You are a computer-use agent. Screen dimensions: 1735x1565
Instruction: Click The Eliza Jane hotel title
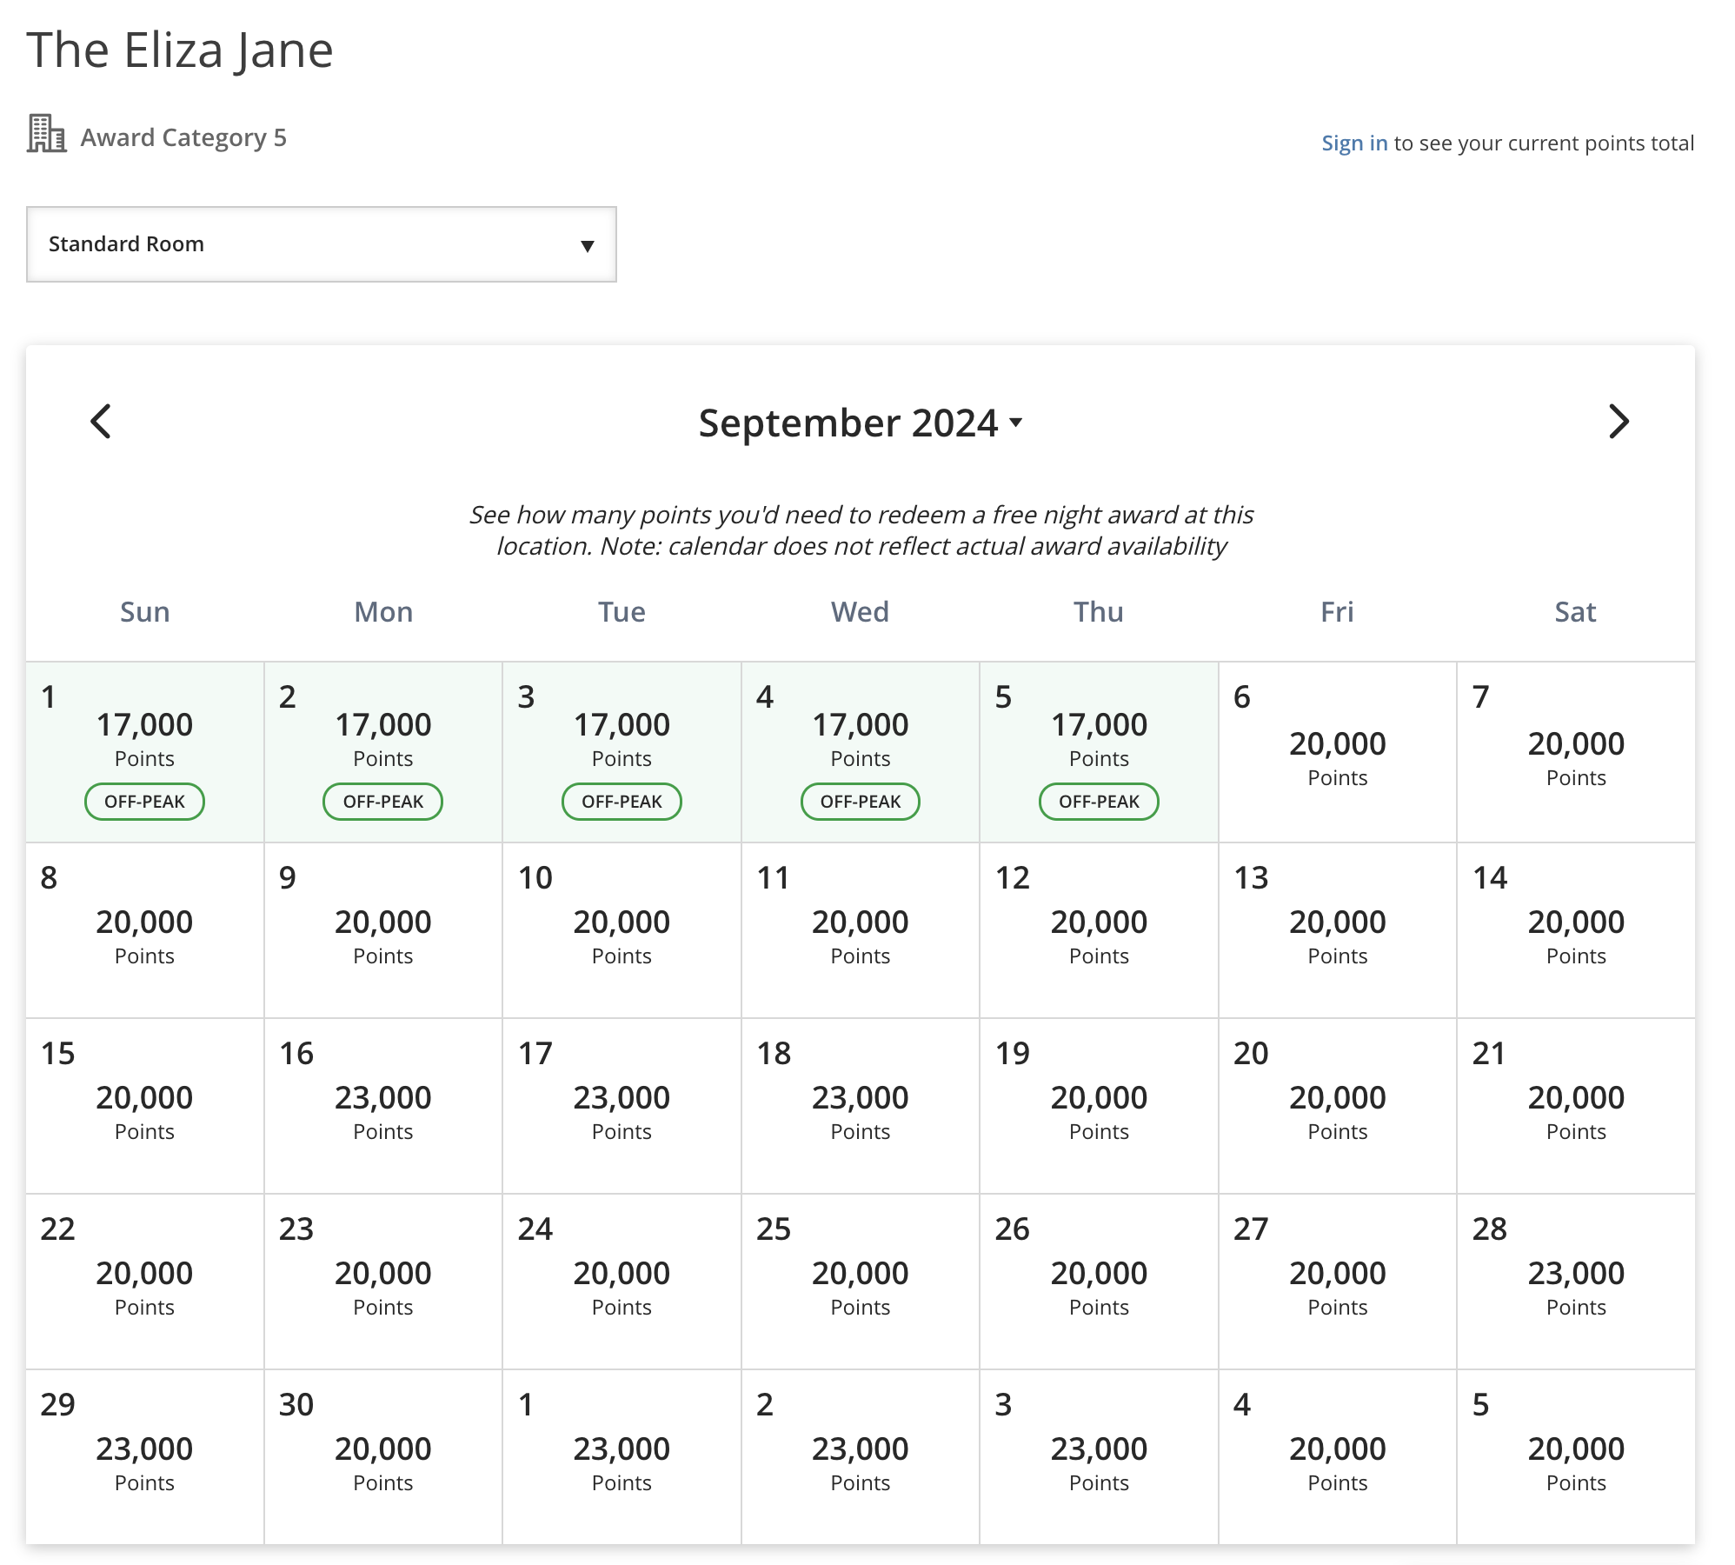[x=180, y=50]
